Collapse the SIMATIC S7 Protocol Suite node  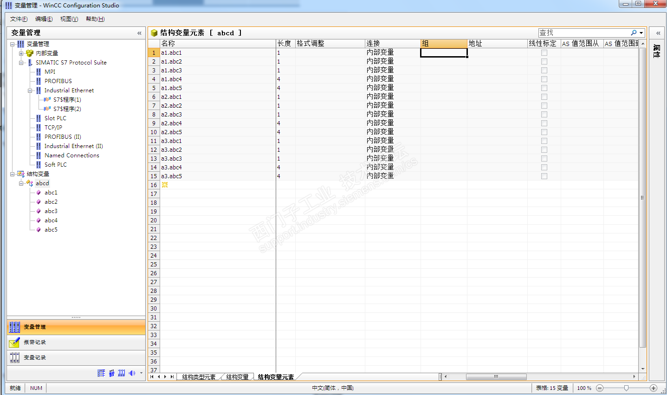(21, 63)
